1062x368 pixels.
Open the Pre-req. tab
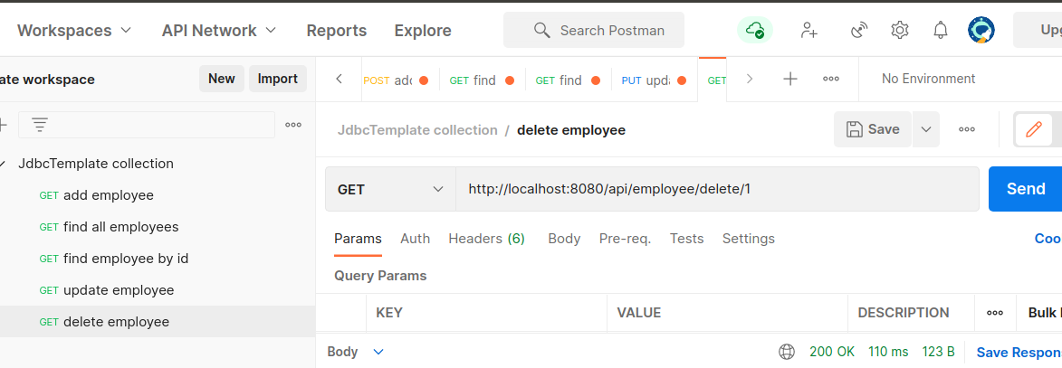[625, 239]
